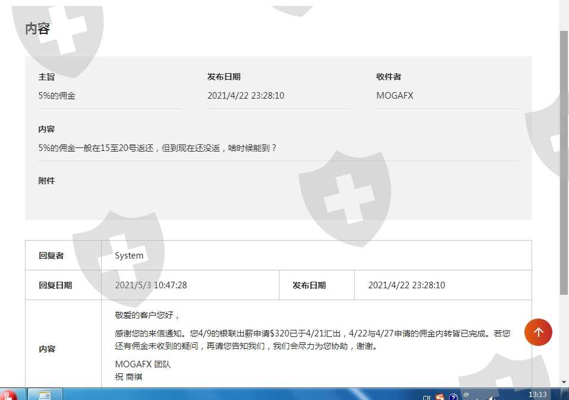Click the reply date '2021/5/3 10:47:28'
Viewport: 569px width, 400px height.
tap(151, 285)
